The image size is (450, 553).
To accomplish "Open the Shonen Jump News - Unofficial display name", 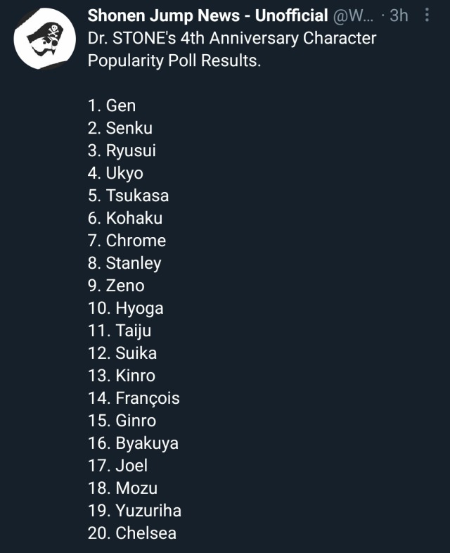I will (207, 16).
